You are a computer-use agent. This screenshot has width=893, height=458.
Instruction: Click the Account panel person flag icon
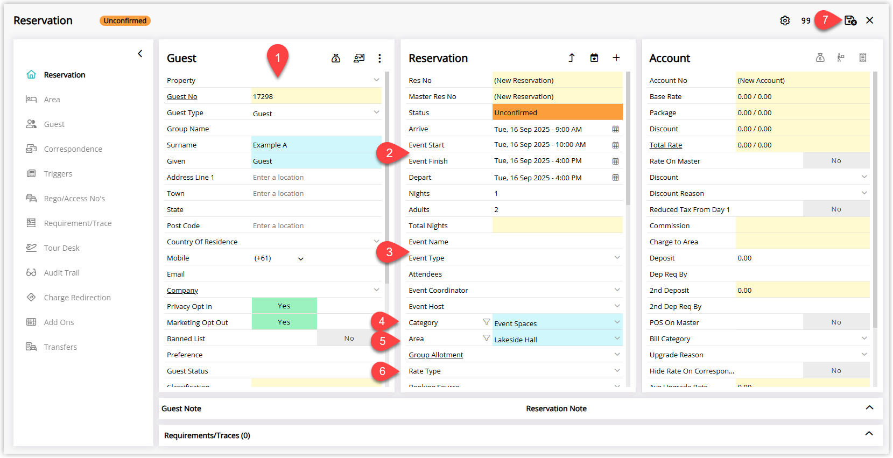pos(841,58)
